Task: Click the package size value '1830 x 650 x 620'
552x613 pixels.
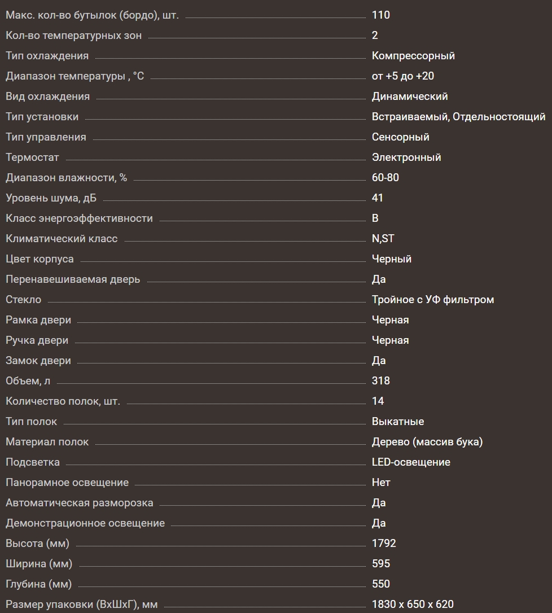Action: [413, 605]
